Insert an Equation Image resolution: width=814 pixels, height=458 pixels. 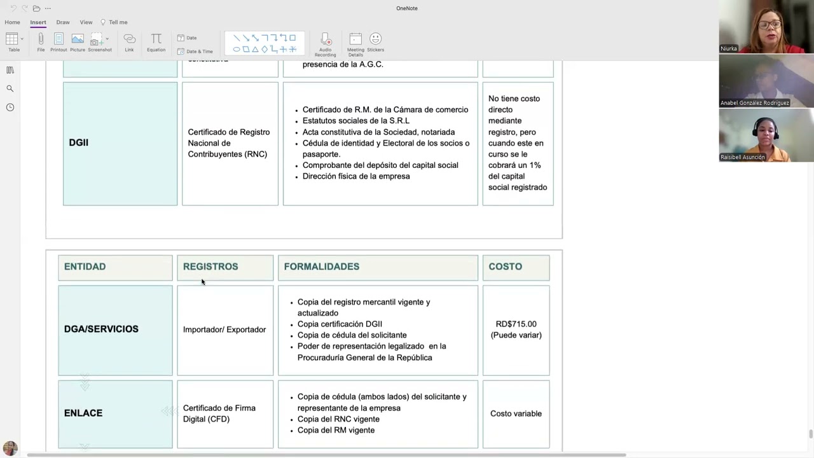click(x=156, y=43)
